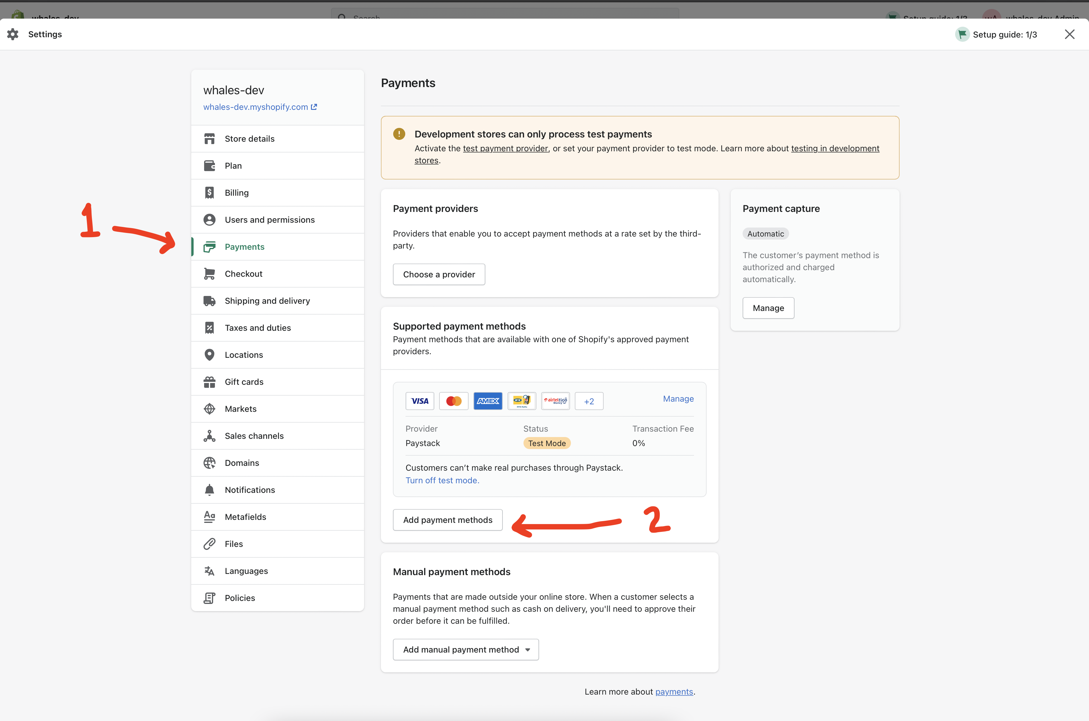This screenshot has height=721, width=1089.
Task: Select Metafields in the sidebar
Action: [x=278, y=517]
